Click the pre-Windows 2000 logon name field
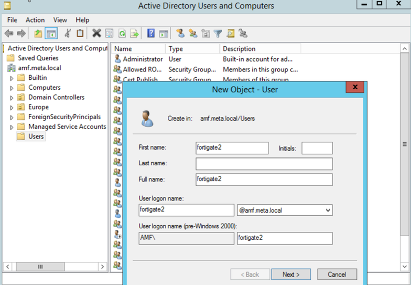This screenshot has height=285, width=411. (285, 238)
